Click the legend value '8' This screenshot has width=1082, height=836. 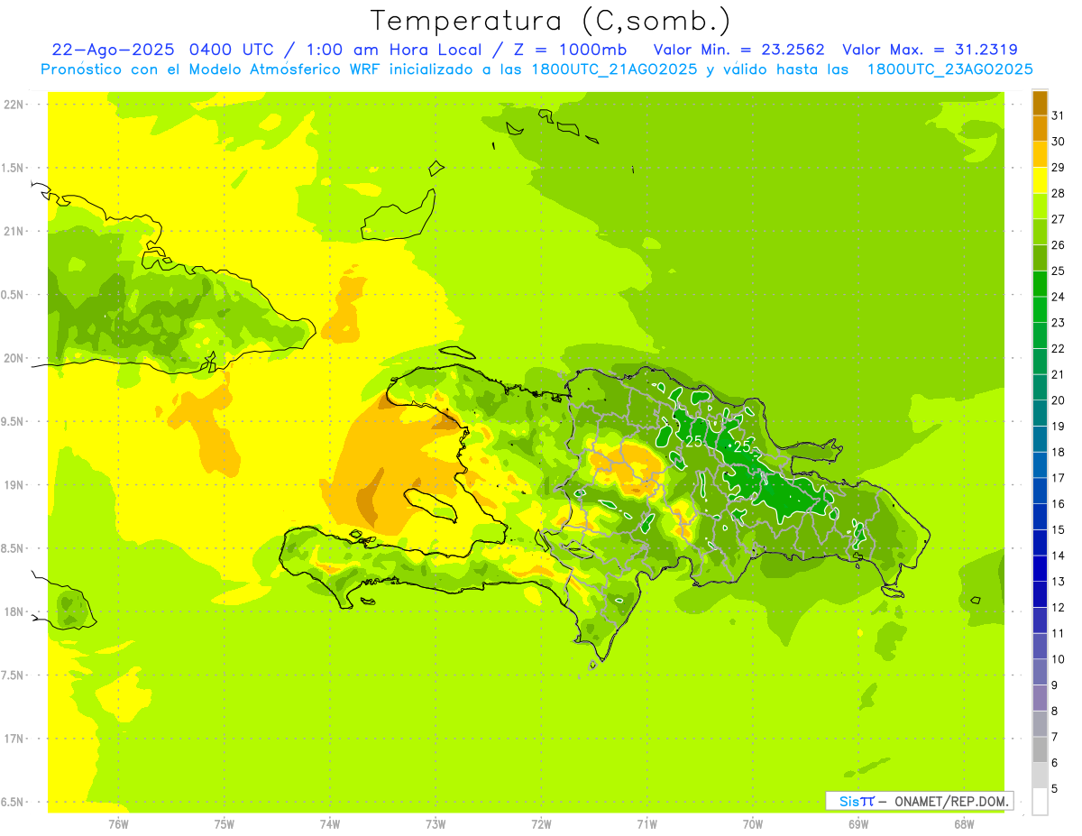pyautogui.click(x=1055, y=712)
